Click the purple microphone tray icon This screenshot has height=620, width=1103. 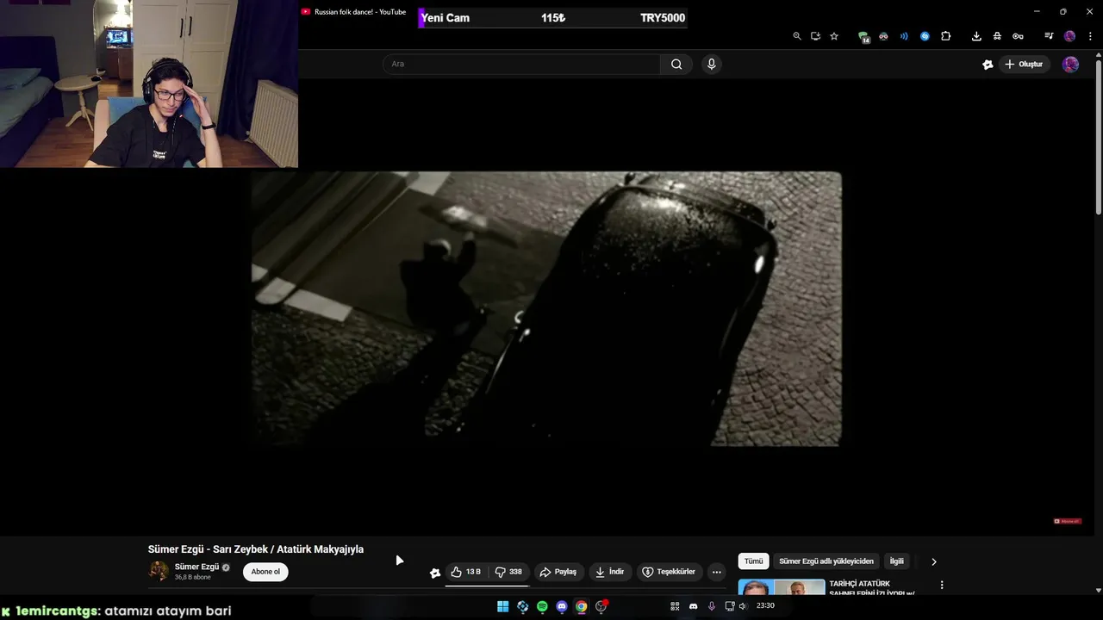click(x=711, y=606)
